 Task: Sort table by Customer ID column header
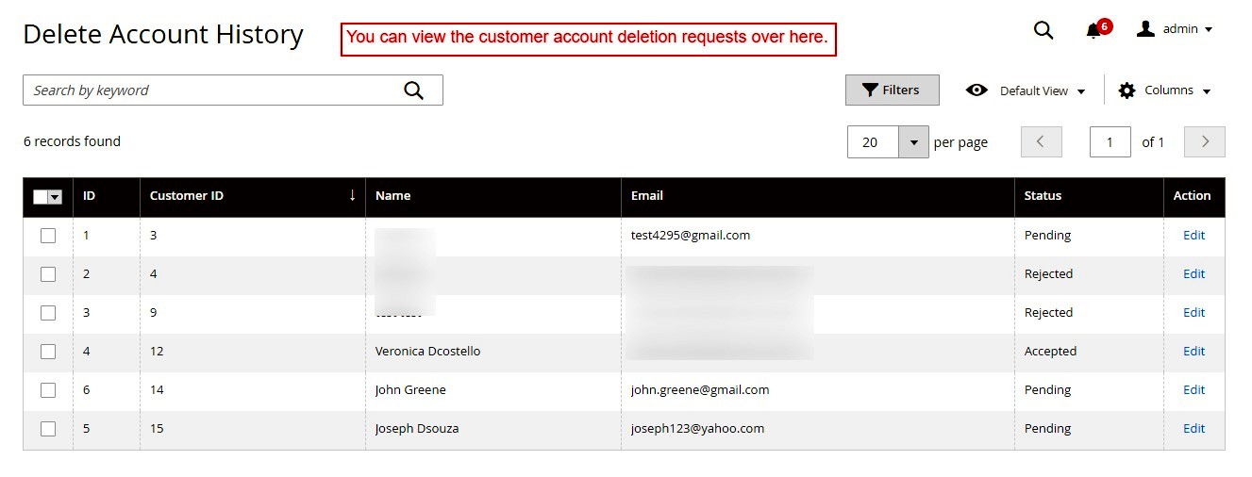click(187, 196)
